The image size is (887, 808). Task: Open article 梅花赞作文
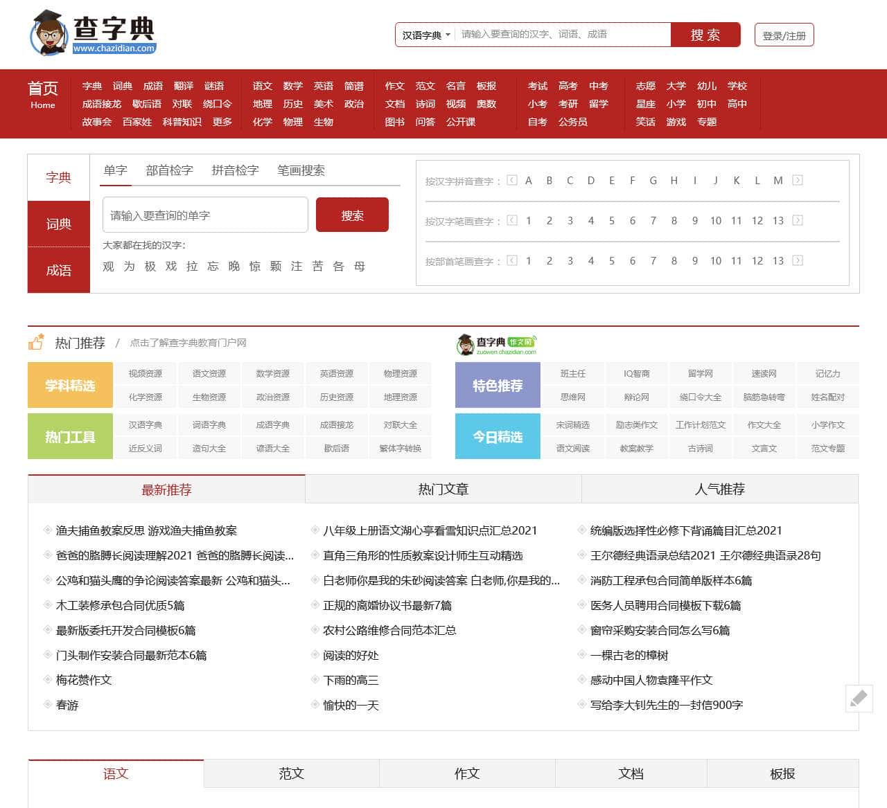click(x=84, y=680)
